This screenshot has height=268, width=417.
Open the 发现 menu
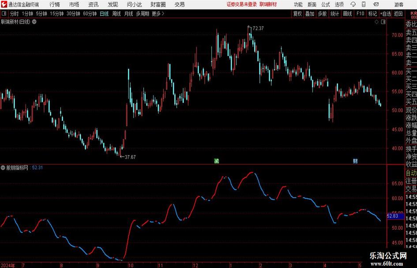(x=113, y=4)
